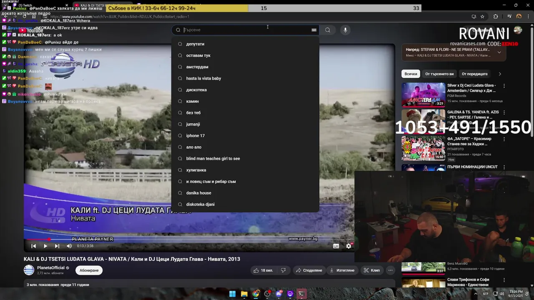The image size is (534, 300).
Task: Select the 'амстердам' search suggestion
Action: click(x=245, y=67)
